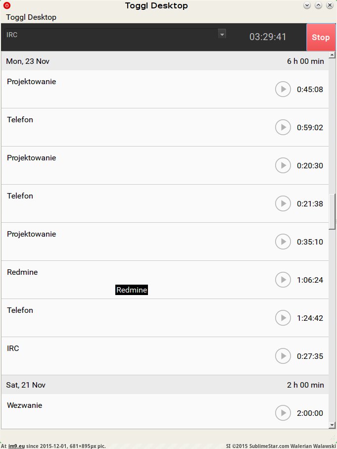Restart the 0:20:30 Projektowanie entry
This screenshot has height=449, width=337.
point(283,165)
